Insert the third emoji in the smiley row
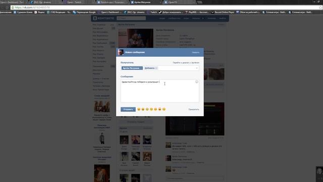Screen dimensions: 323x182 tap(147, 109)
